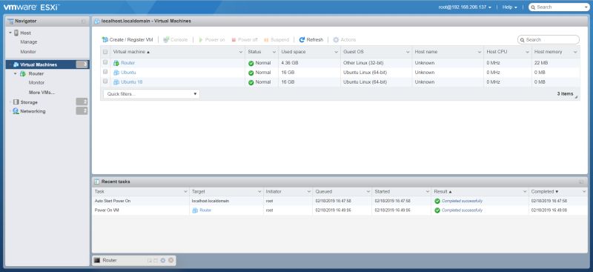Screen dimensions: 593x272
Task: Open More VMs... in the Navigator
Action: click(42, 93)
